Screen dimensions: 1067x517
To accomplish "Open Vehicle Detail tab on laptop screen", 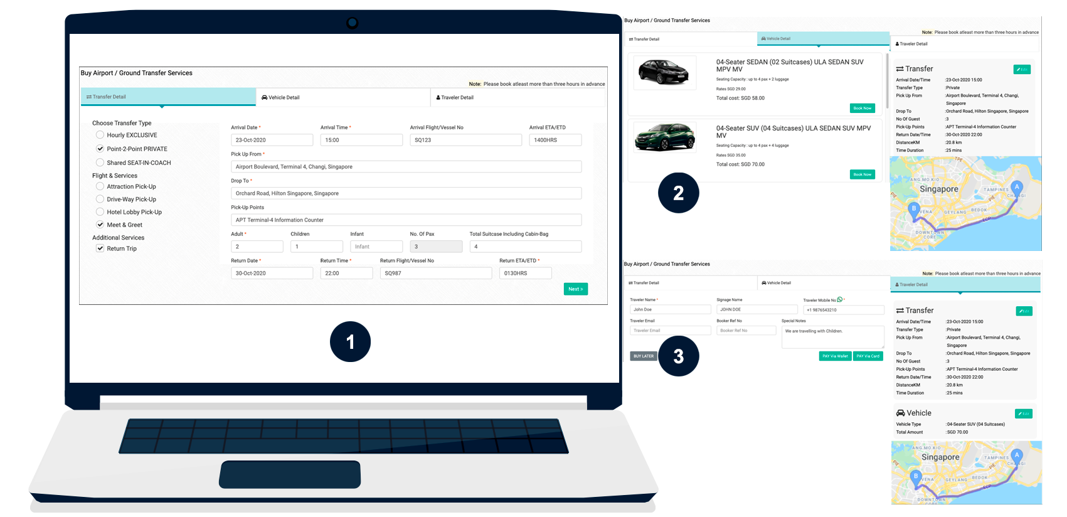I will pyautogui.click(x=280, y=97).
